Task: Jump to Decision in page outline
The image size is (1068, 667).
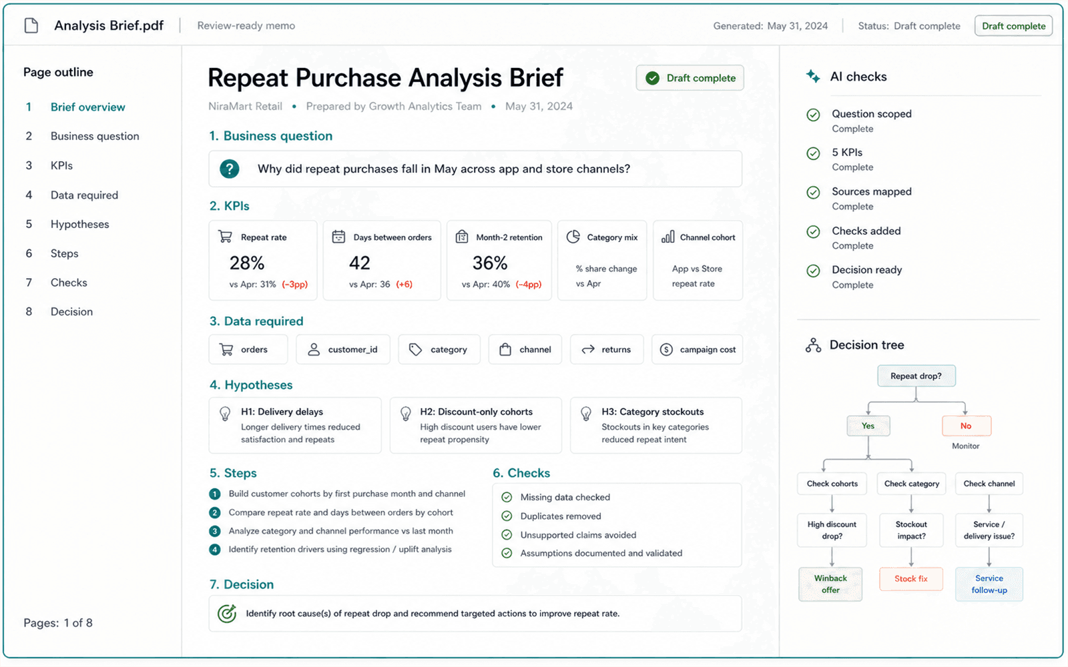Action: click(x=71, y=311)
